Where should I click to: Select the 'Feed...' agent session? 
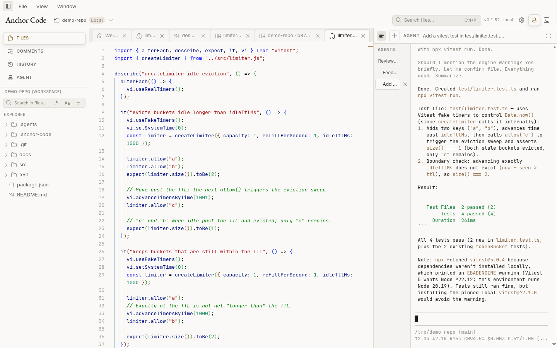tap(390, 73)
